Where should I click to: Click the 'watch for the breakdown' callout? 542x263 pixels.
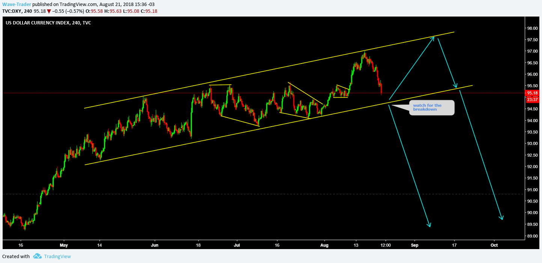tap(431, 107)
